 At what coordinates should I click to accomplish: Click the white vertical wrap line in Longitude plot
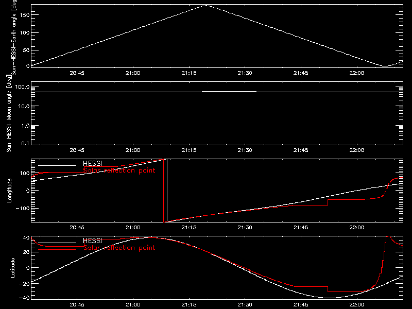click(x=167, y=191)
